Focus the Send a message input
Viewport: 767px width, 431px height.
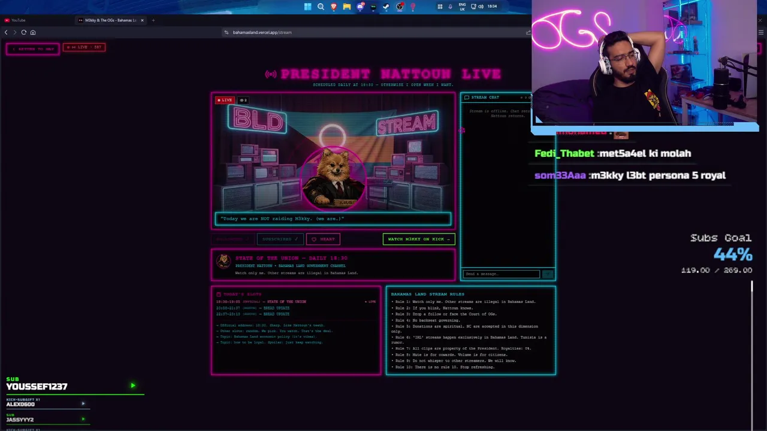502,274
